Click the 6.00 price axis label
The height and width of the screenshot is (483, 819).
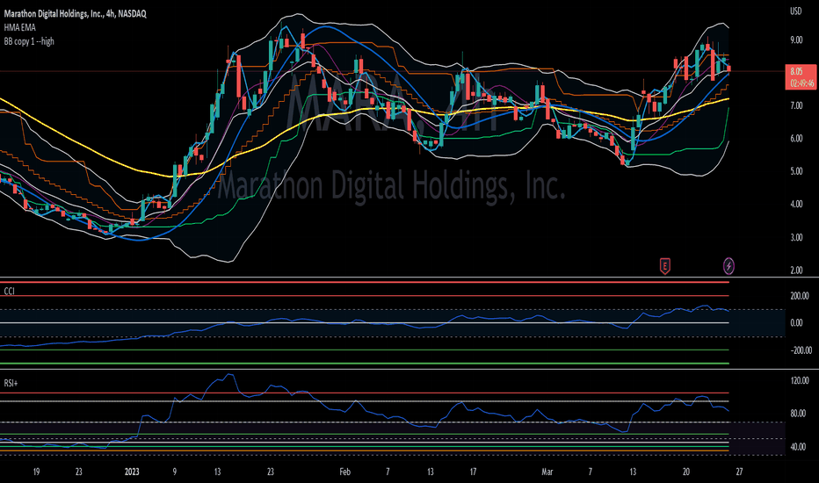(x=796, y=139)
